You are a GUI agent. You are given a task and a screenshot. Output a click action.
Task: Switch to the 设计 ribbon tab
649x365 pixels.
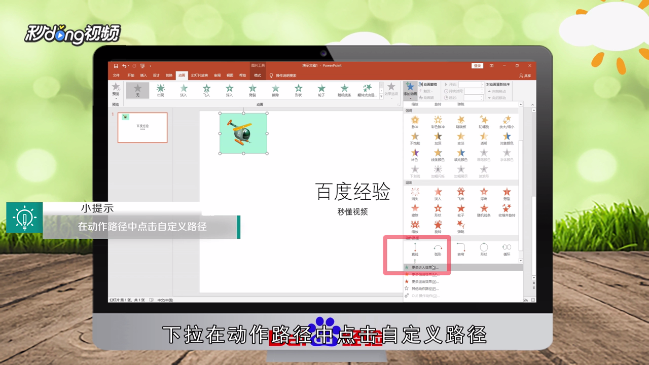pos(156,76)
